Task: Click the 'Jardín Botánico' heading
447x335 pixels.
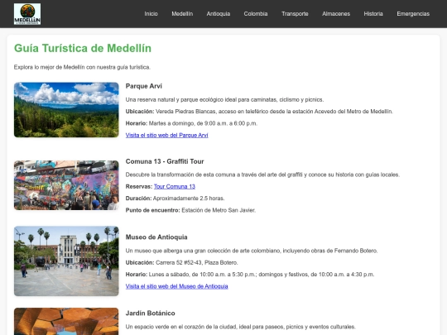Action: coord(150,313)
